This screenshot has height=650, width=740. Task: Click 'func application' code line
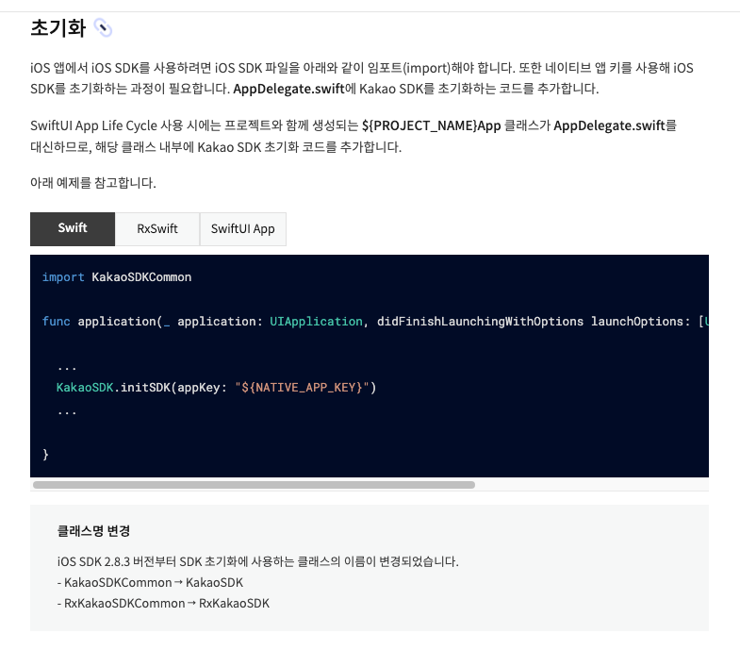click(375, 321)
